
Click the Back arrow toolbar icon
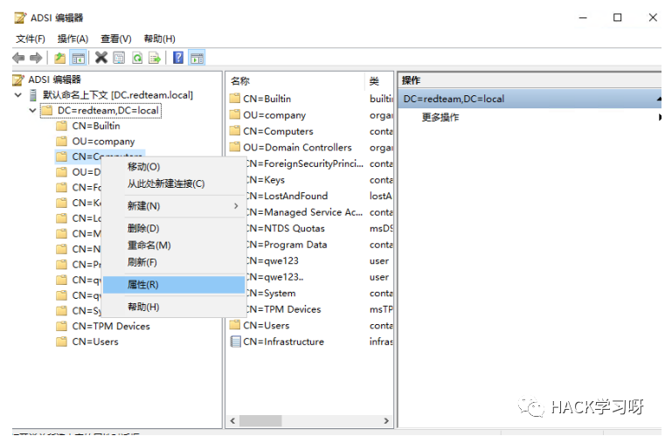[x=18, y=58]
